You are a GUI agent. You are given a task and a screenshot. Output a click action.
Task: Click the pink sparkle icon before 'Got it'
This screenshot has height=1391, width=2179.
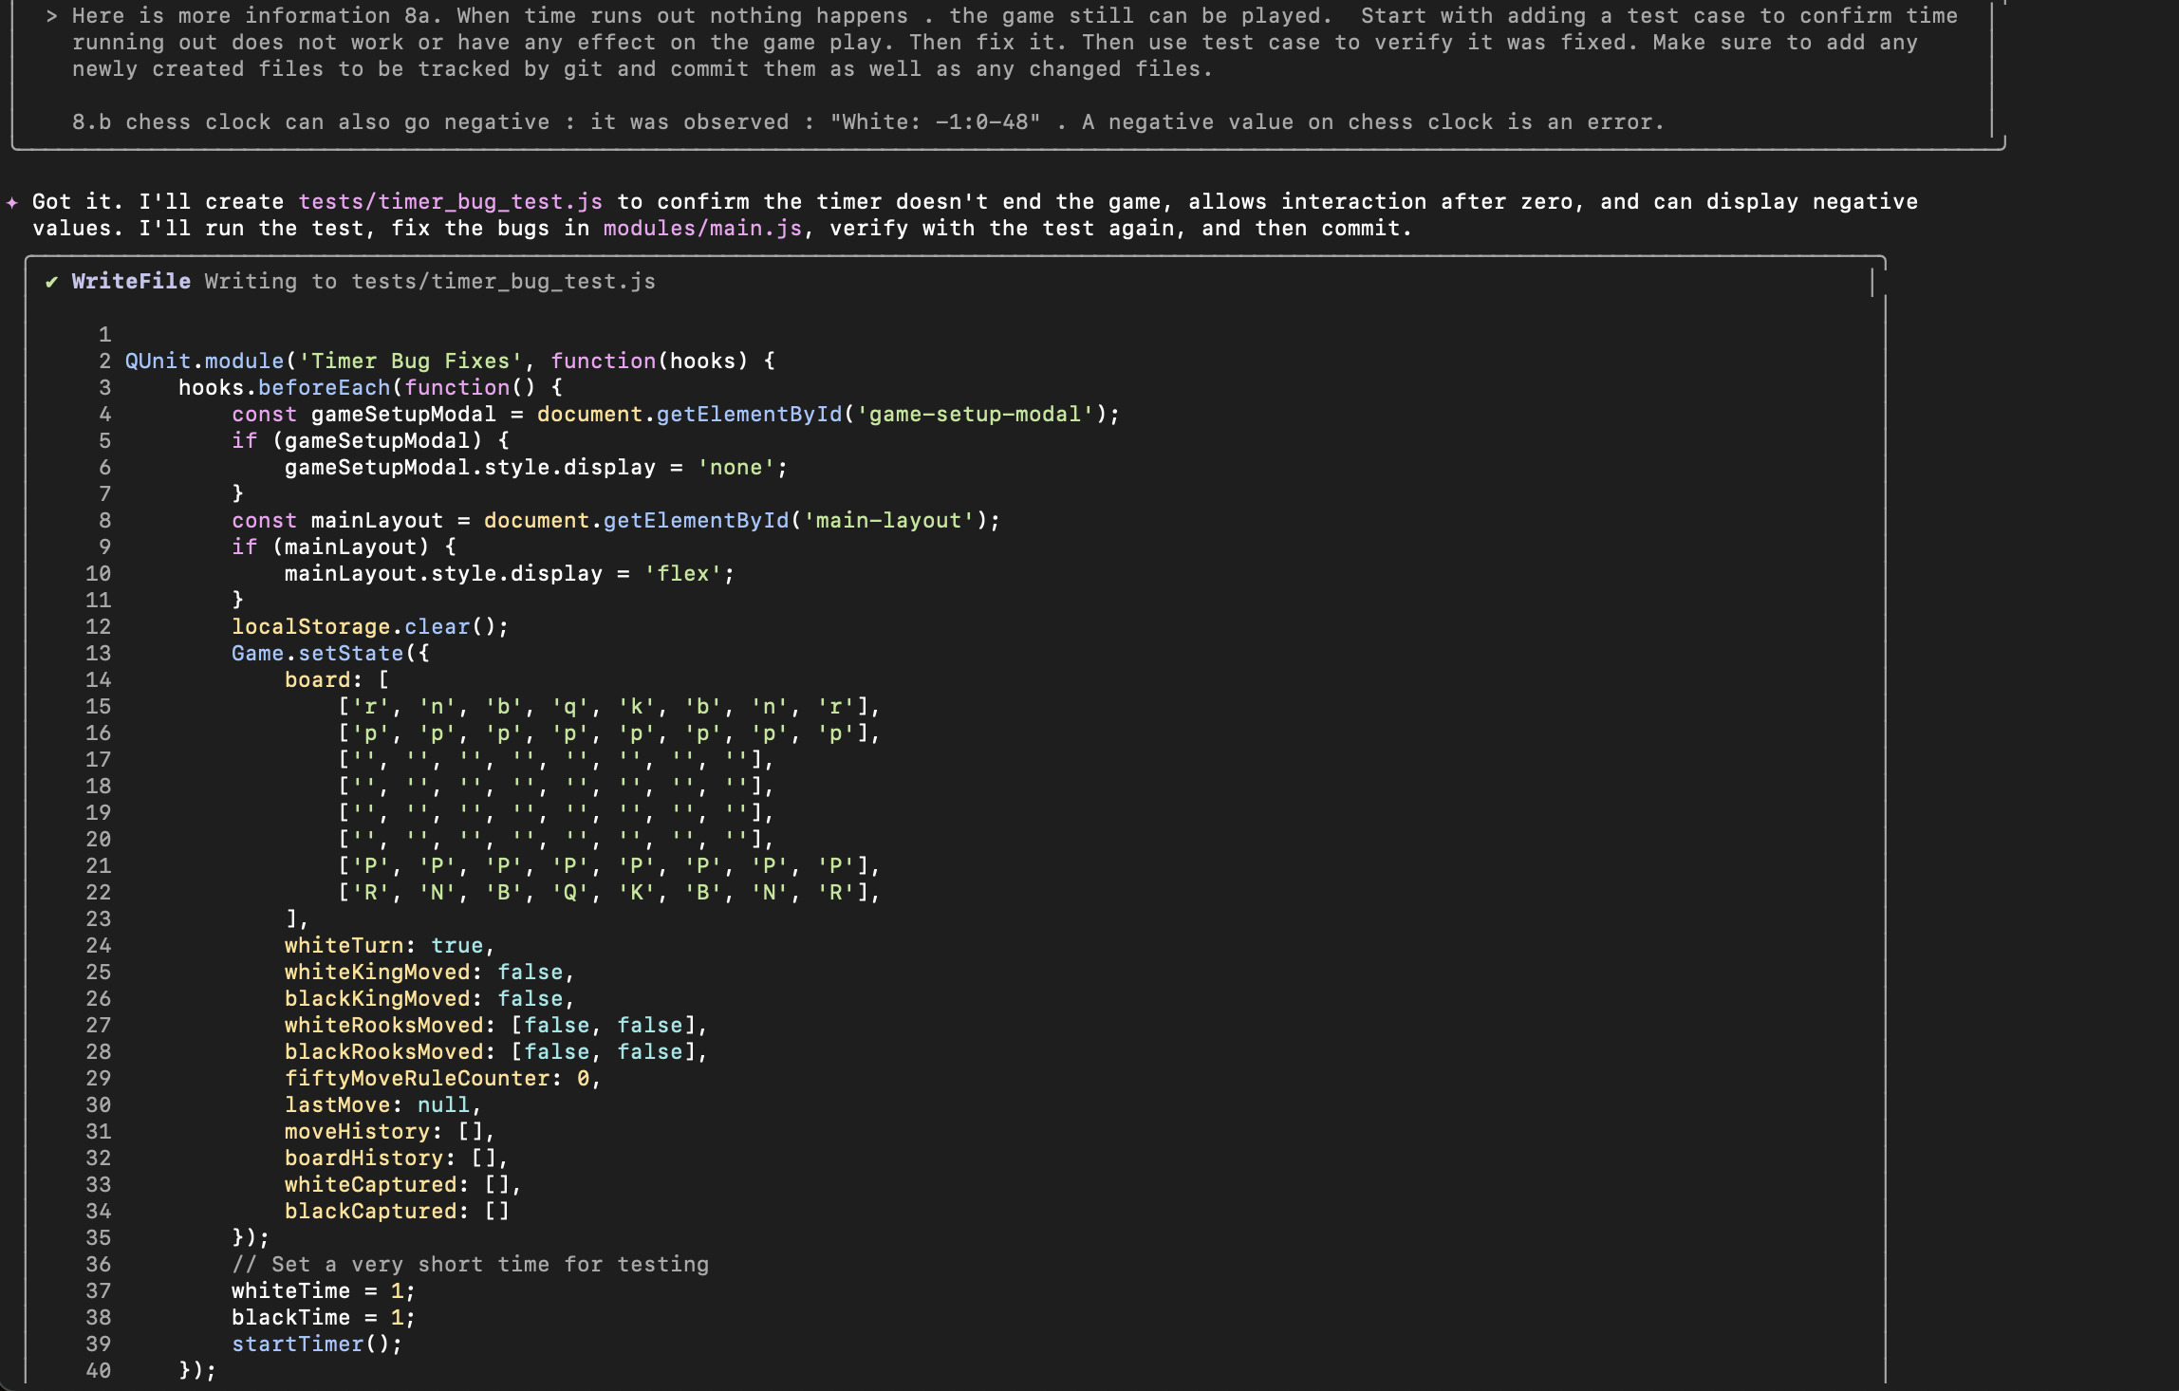coord(11,202)
